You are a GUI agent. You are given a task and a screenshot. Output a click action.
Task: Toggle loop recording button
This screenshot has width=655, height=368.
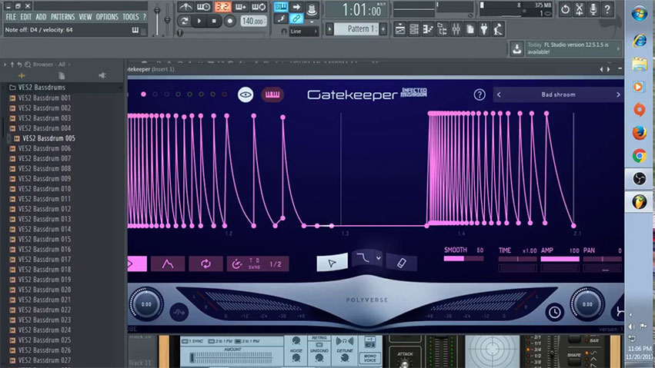(x=259, y=7)
